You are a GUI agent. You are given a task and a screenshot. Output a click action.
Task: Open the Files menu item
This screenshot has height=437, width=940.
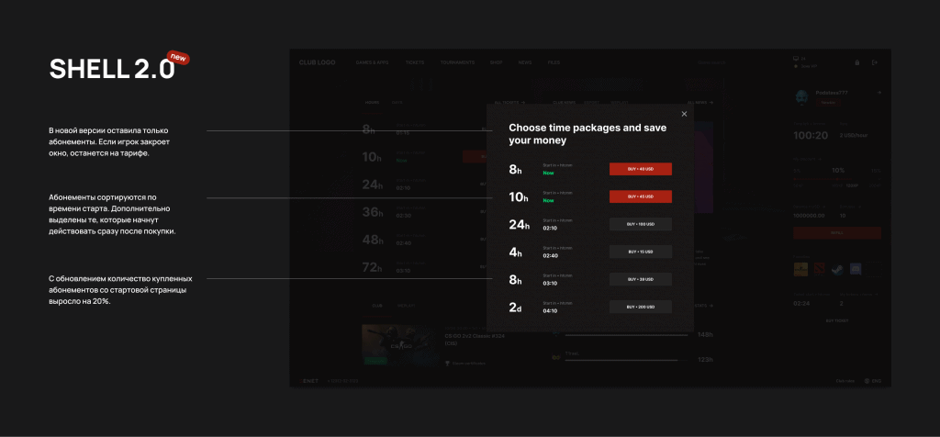click(554, 62)
